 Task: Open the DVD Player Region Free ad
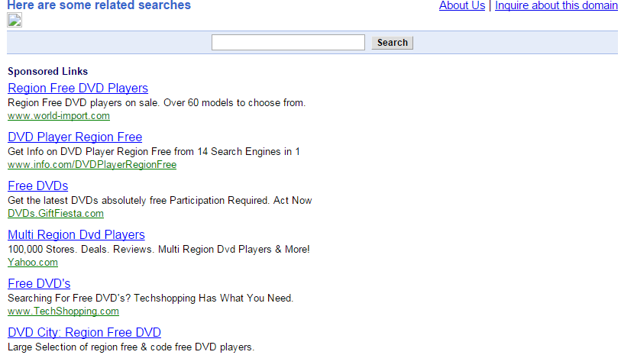click(x=75, y=137)
